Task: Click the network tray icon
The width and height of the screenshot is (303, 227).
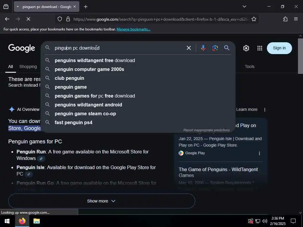Action: (258, 221)
